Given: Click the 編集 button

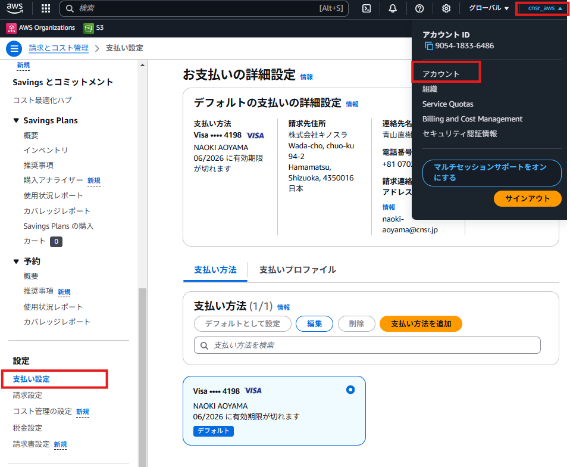Looking at the screenshot, I should coord(314,323).
